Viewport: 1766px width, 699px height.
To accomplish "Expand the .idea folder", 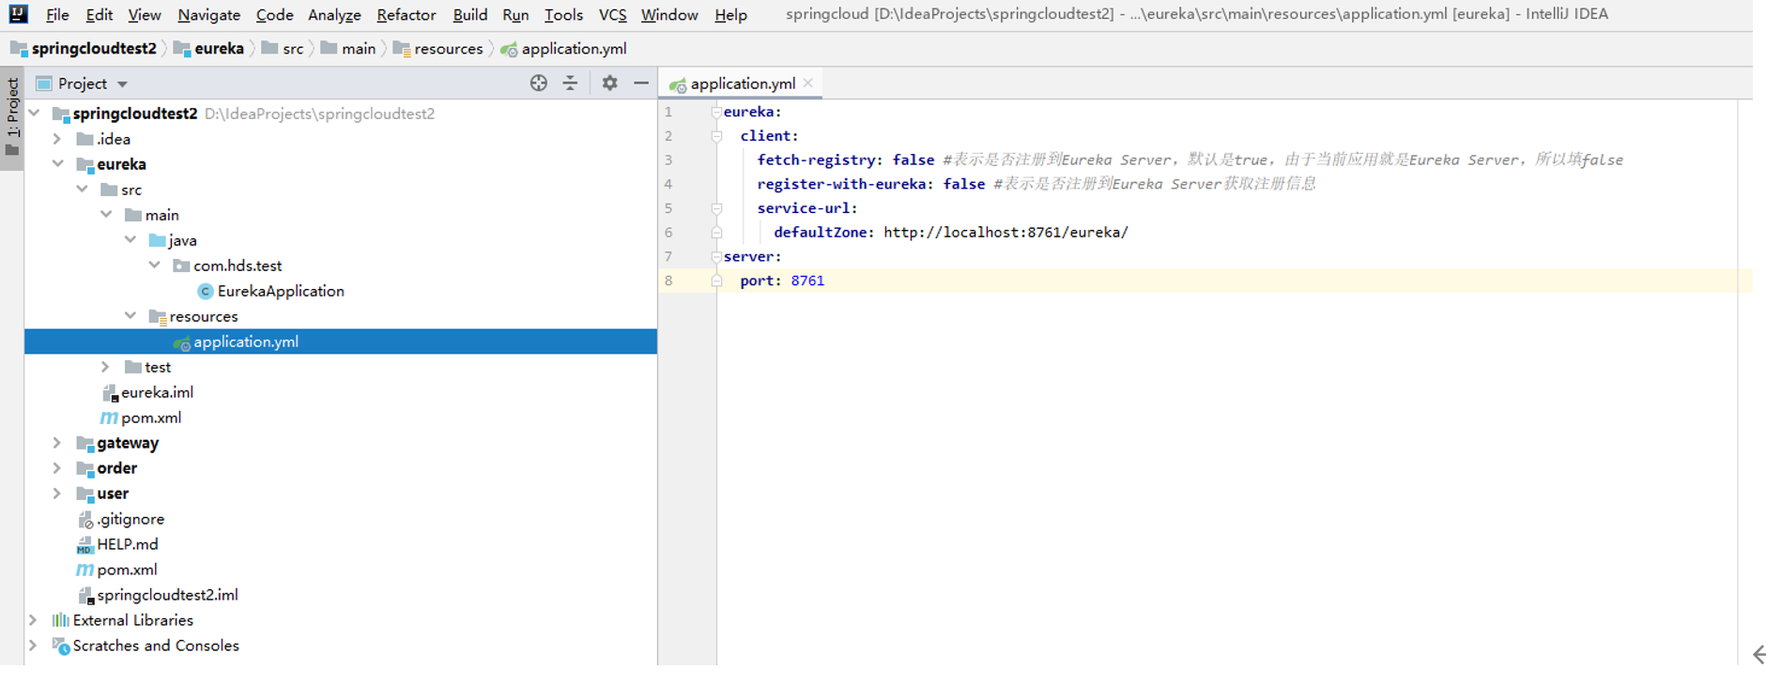I will click(57, 139).
